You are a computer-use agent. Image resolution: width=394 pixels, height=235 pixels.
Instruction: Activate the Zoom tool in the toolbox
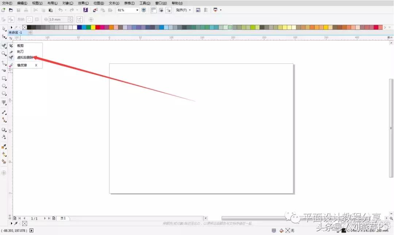(x=4, y=53)
